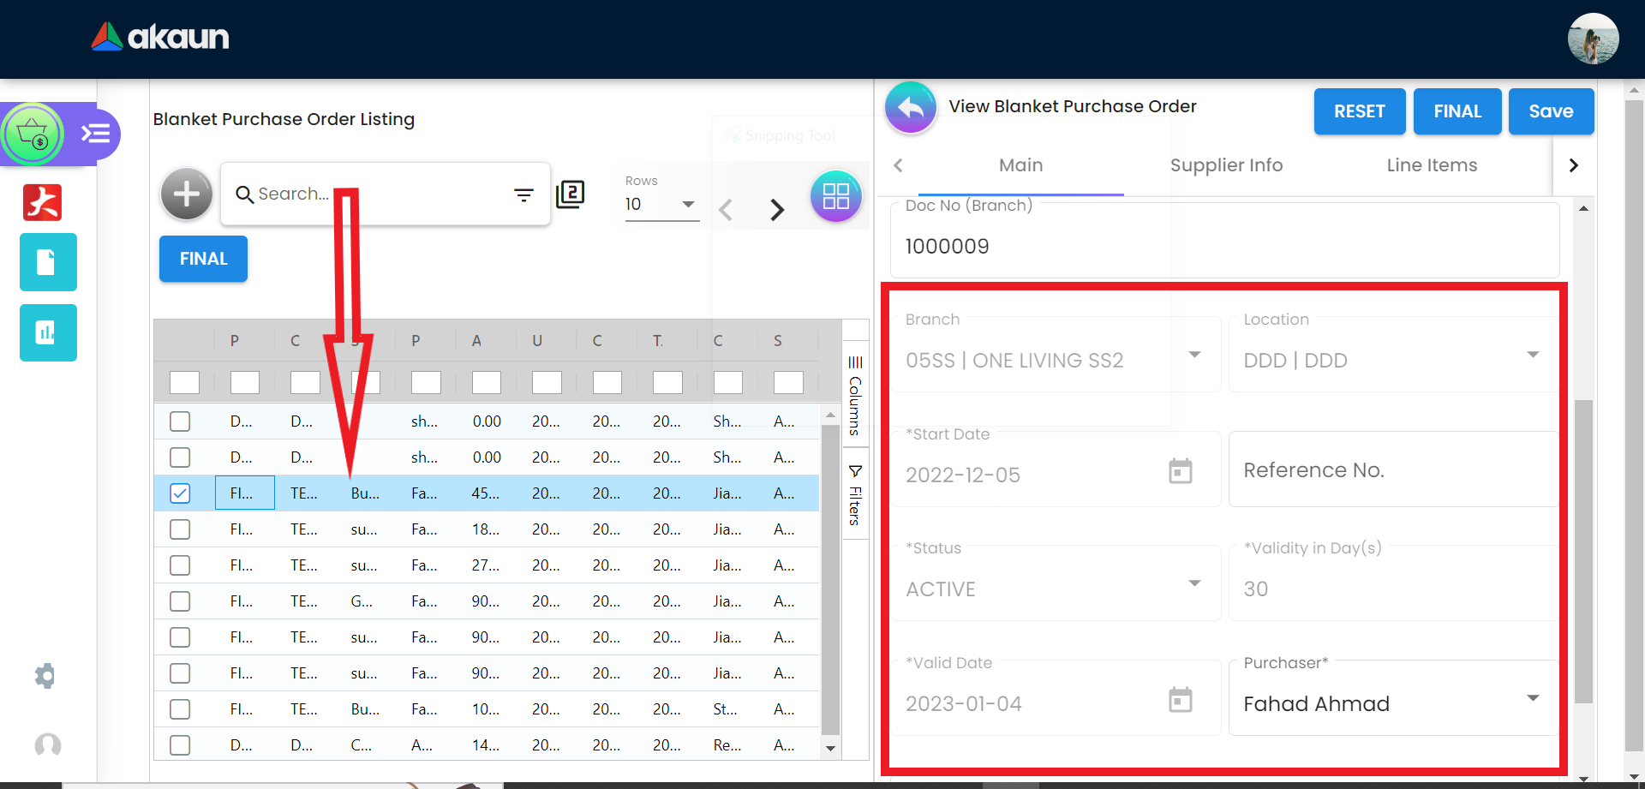
Task: Click the Doc No (Branch) field
Action: (x=1224, y=240)
